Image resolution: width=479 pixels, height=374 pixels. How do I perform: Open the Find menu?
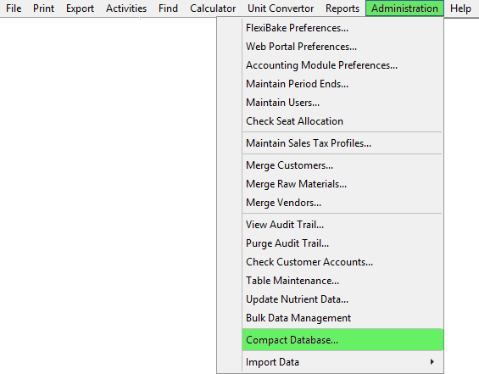[168, 8]
